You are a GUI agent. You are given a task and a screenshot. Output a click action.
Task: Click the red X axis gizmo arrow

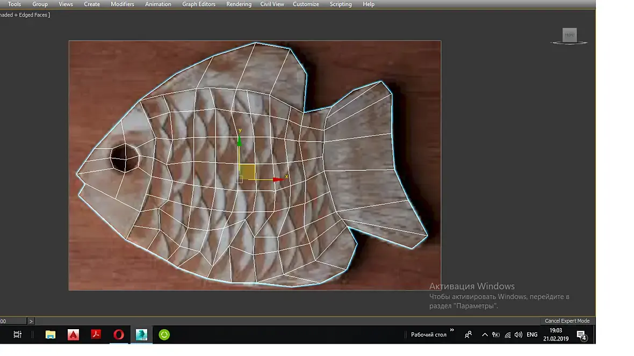tap(277, 179)
